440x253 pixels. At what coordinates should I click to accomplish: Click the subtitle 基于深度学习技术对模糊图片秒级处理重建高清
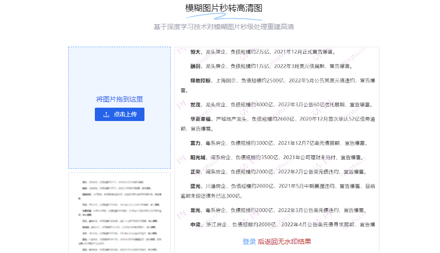pyautogui.click(x=224, y=27)
